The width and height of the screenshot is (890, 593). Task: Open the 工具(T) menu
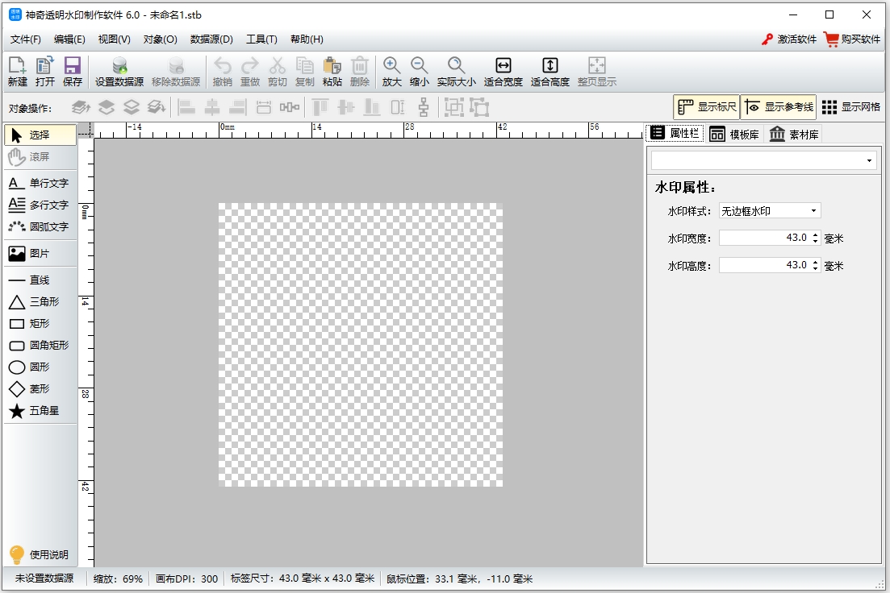pyautogui.click(x=261, y=39)
